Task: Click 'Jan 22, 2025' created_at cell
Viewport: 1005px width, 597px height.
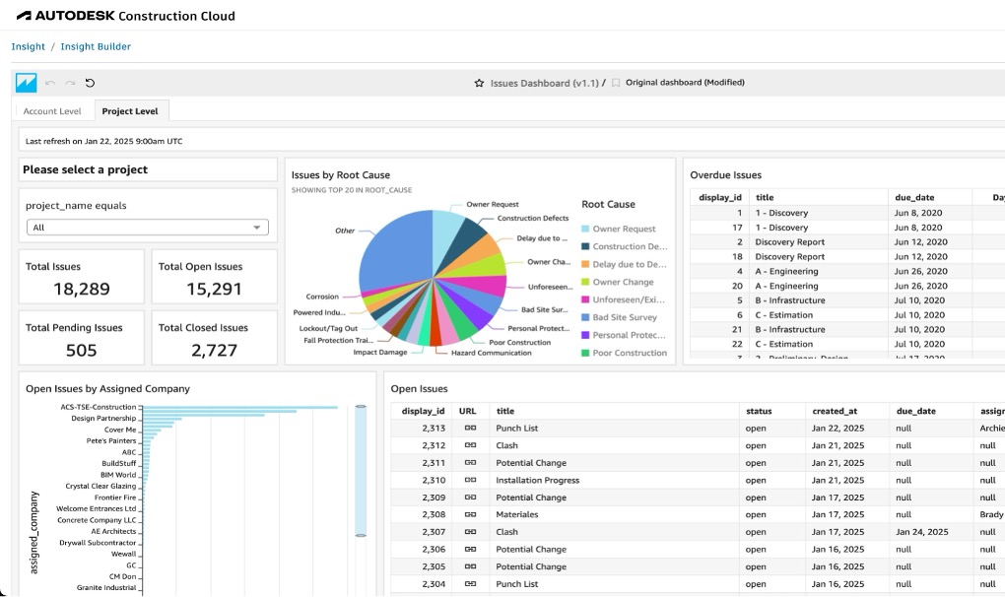Action: click(837, 428)
